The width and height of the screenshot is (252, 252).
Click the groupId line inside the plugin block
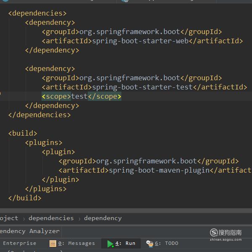[x=149, y=161]
